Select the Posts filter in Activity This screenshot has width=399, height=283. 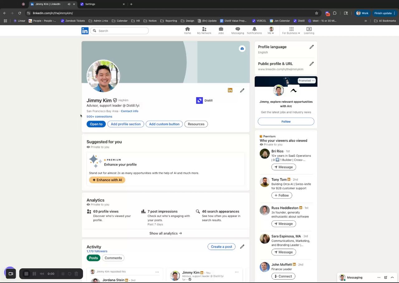94,258
